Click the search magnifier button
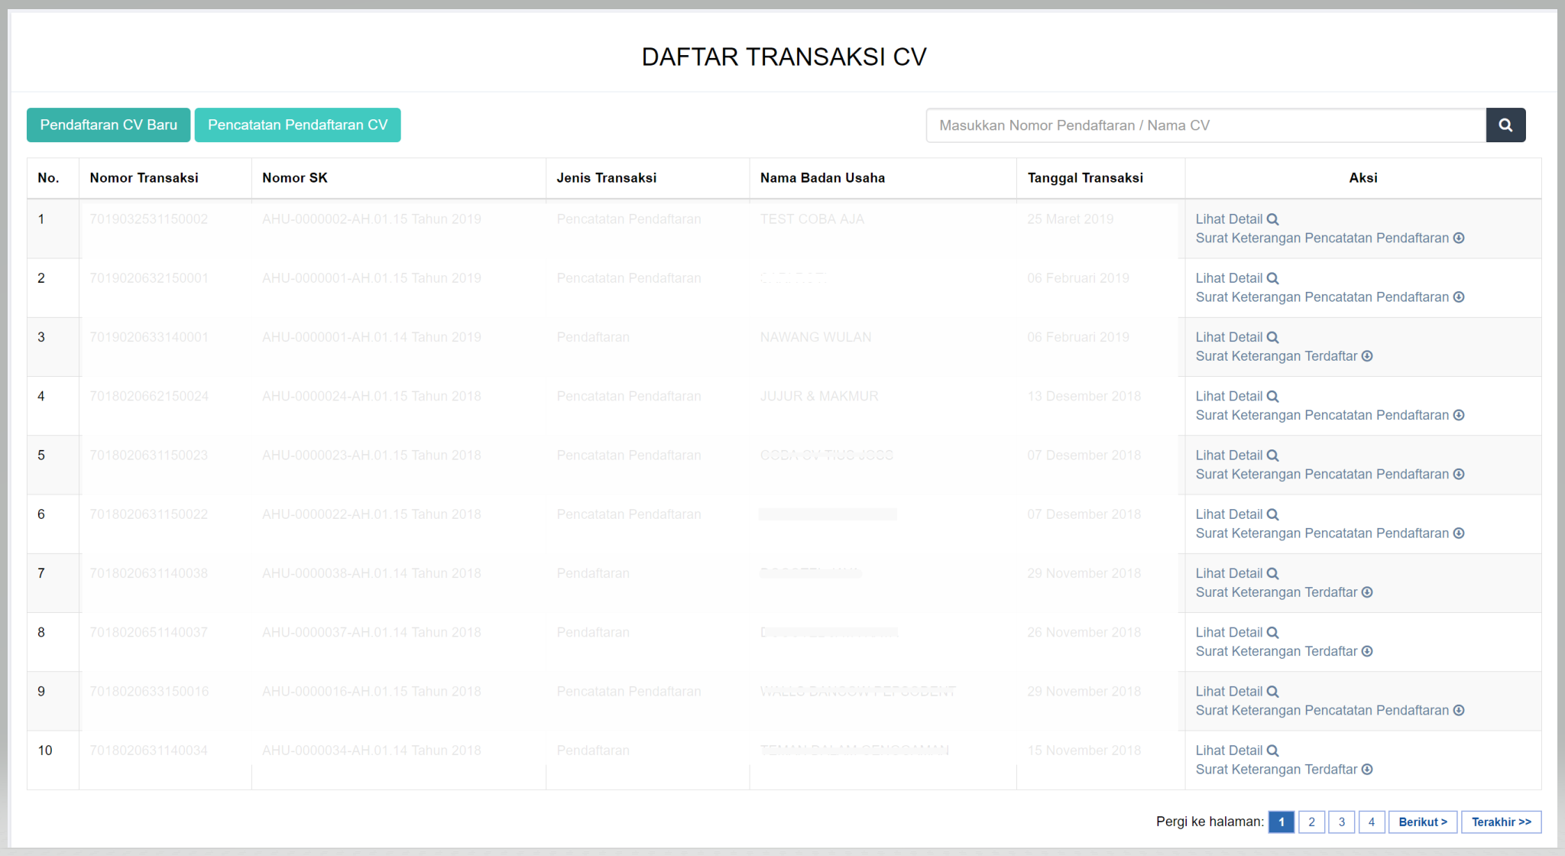The width and height of the screenshot is (1565, 856). (1505, 125)
